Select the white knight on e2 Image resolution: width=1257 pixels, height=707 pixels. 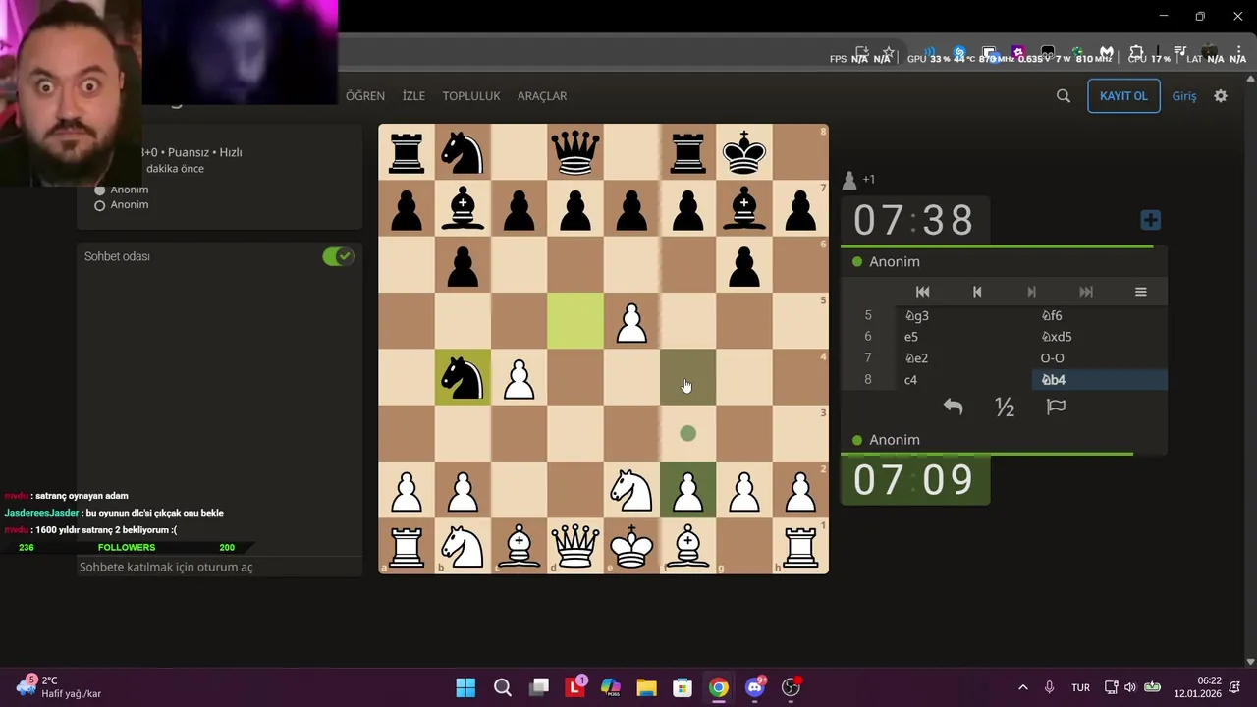[631, 490]
